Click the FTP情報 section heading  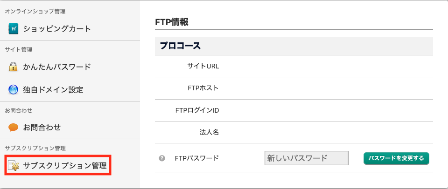coord(171,21)
